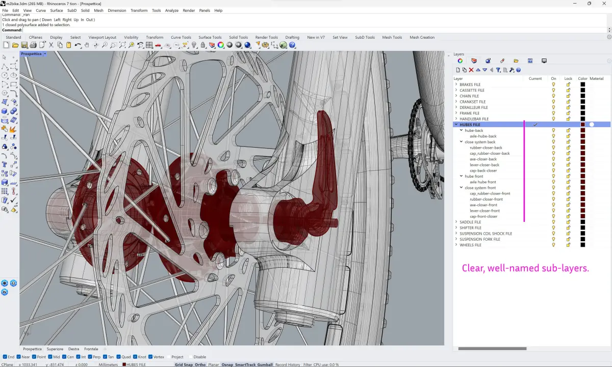The image size is (612, 367).
Task: Open the Analyze menu
Action: tap(171, 10)
